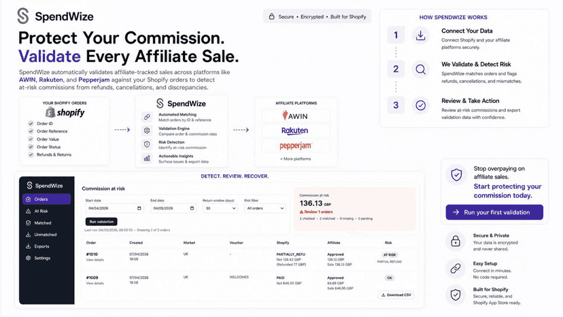The image size is (563, 317).
Task: Click the Pepperjam platform logo
Action: (x=296, y=146)
